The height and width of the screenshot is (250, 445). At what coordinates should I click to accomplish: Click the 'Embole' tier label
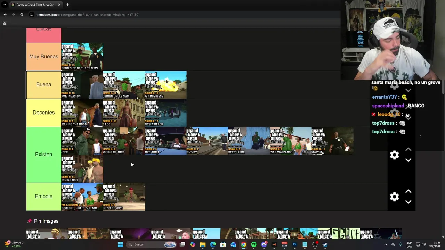coord(44,197)
